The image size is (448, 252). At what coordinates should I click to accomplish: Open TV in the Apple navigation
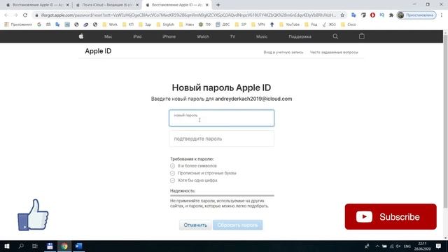pos(232,36)
